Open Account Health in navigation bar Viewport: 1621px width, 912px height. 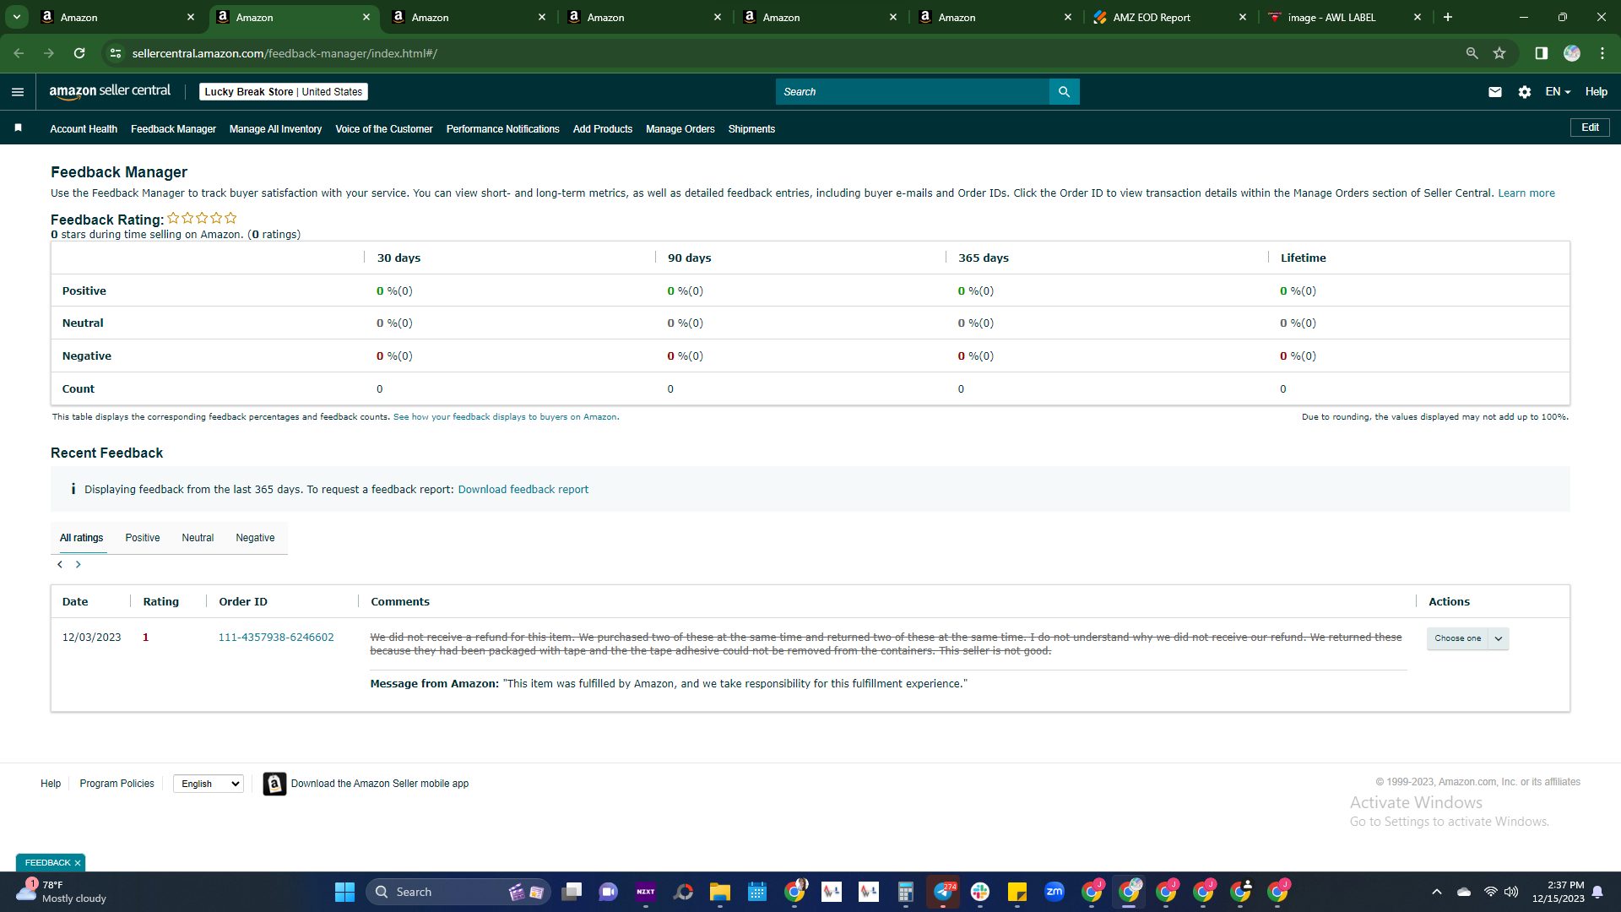[x=84, y=129]
